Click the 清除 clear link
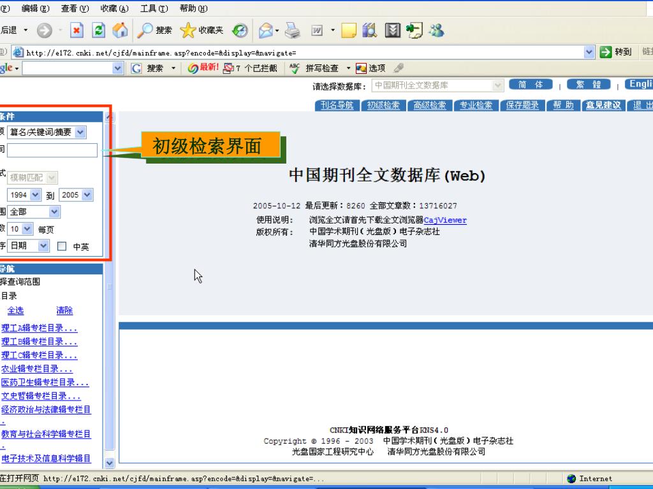The image size is (653, 489). [x=64, y=311]
